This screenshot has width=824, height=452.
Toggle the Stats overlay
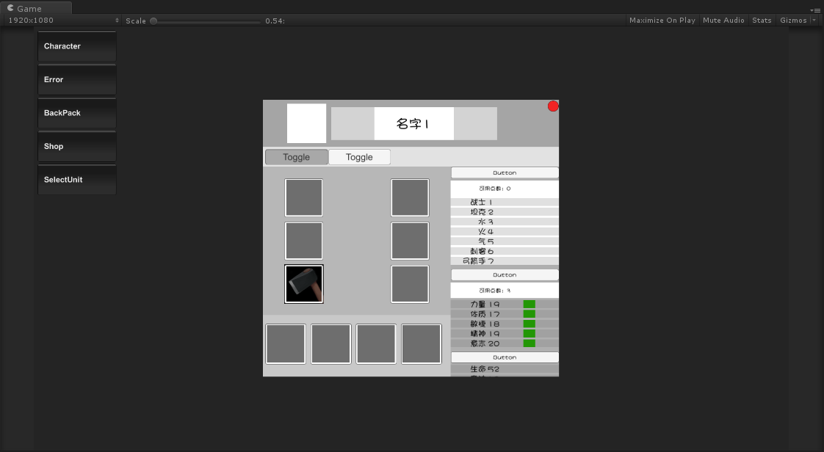(762, 21)
